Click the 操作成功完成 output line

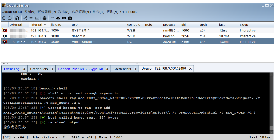click(x=15, y=127)
